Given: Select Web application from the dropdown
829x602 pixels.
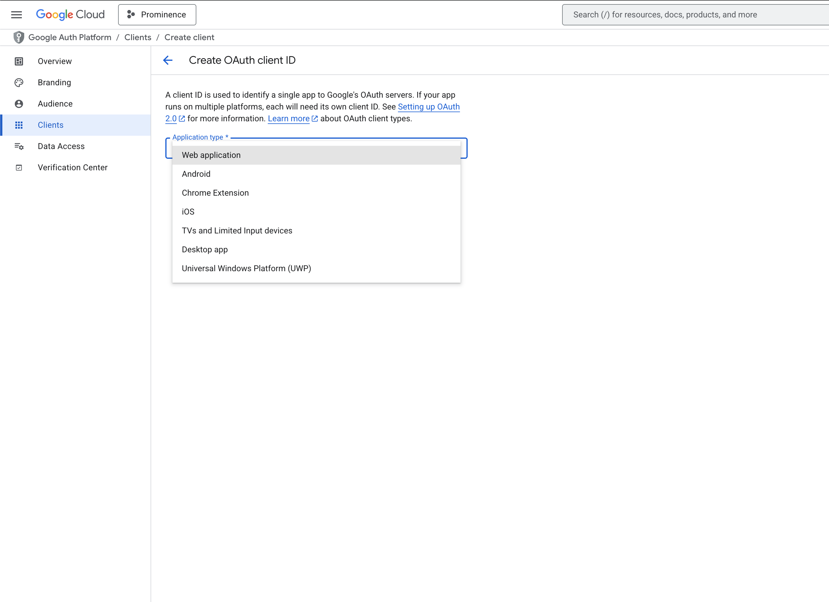Looking at the screenshot, I should coord(316,155).
